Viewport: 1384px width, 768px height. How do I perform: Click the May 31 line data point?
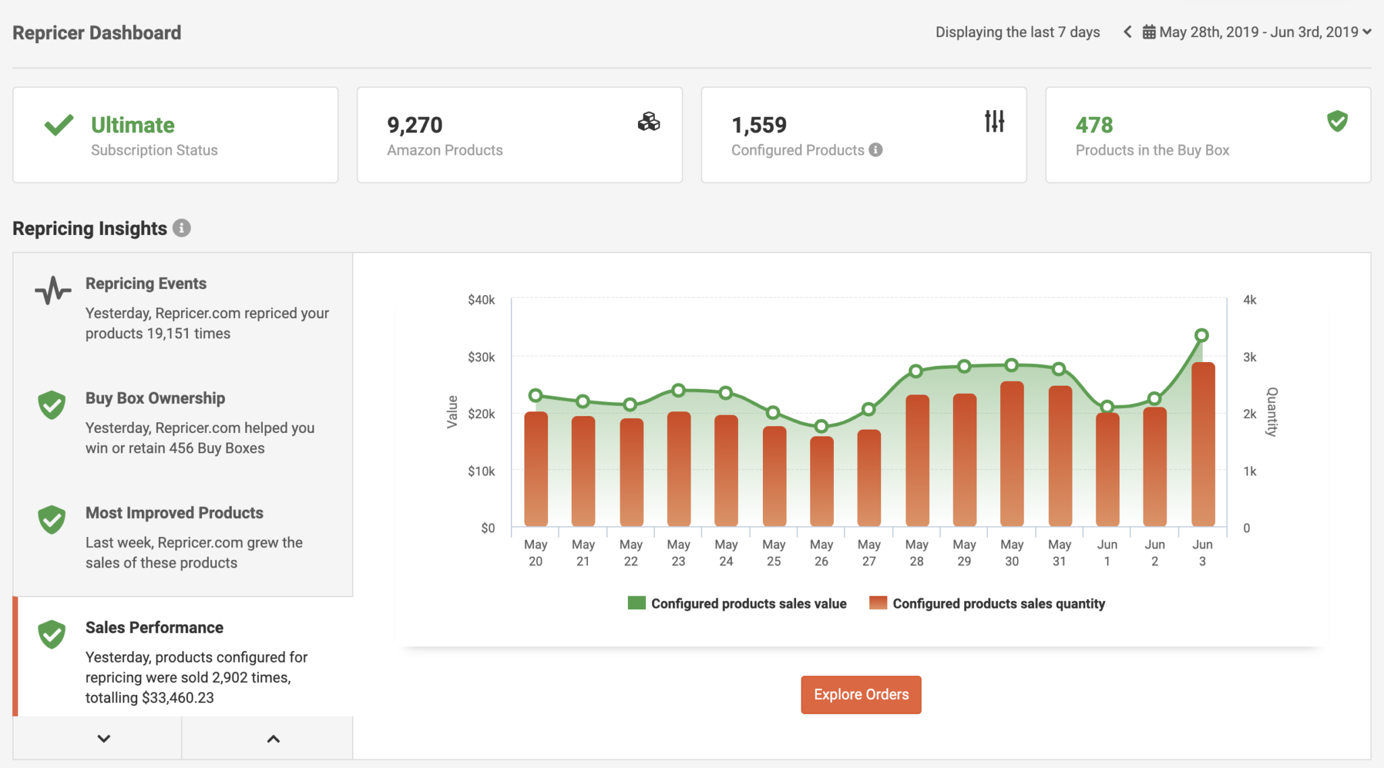point(1059,369)
